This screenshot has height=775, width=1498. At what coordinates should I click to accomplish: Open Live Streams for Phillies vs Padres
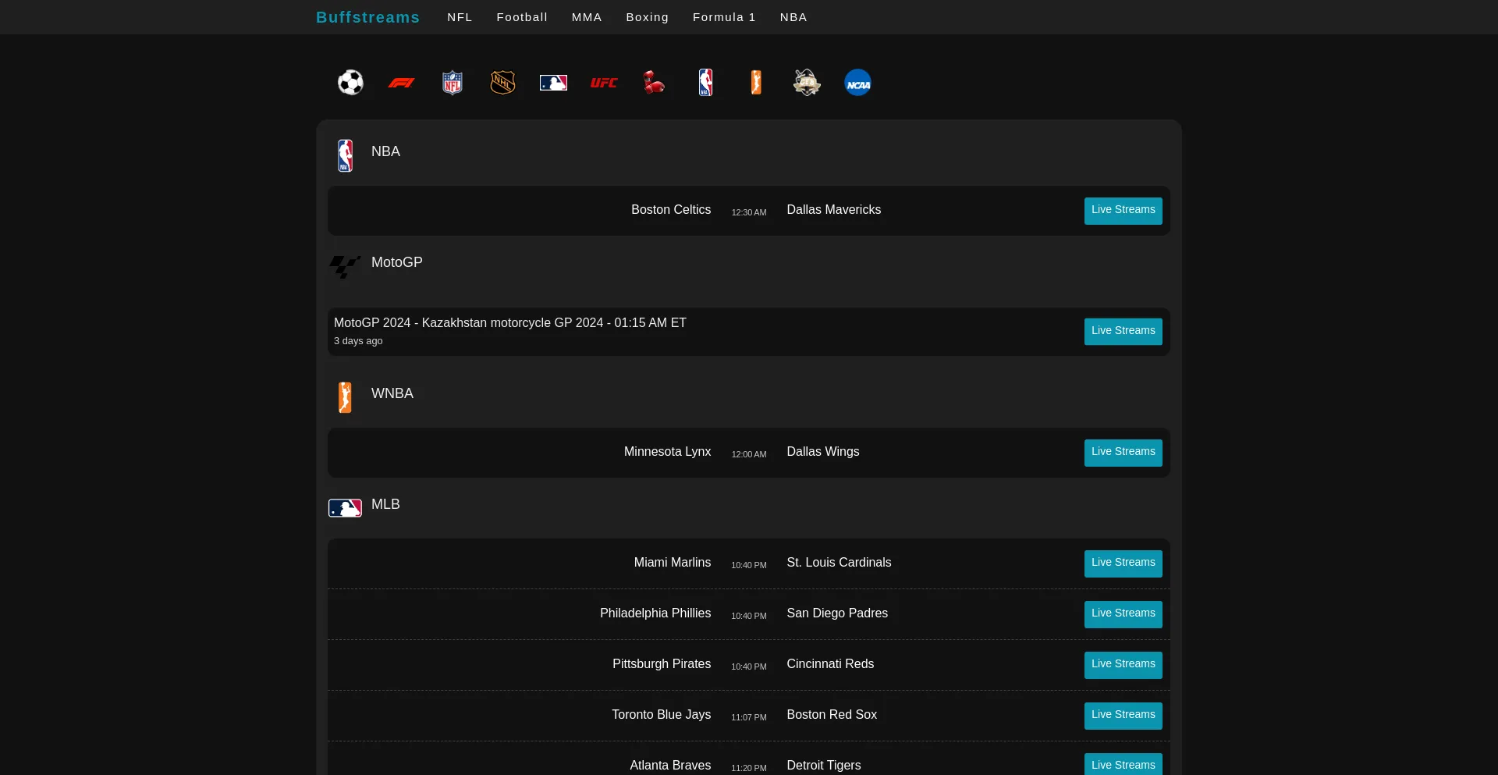1123,614
